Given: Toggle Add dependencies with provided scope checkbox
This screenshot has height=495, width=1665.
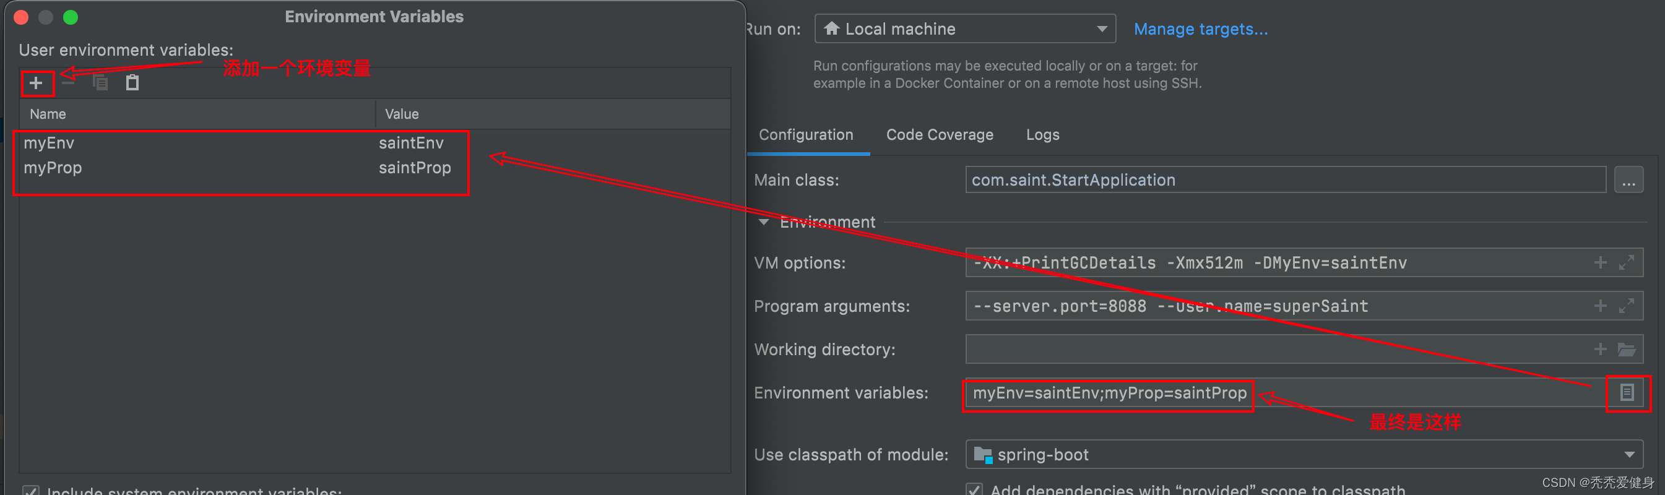Looking at the screenshot, I should [x=974, y=489].
